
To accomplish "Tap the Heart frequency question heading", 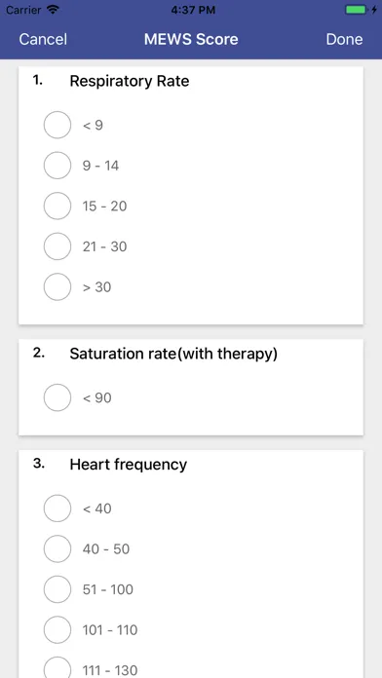I will [x=129, y=465].
